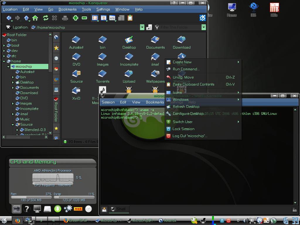Viewport: 300px width, 225px height.
Task: Switch to the tree view mode button
Action: (x=103, y=18)
